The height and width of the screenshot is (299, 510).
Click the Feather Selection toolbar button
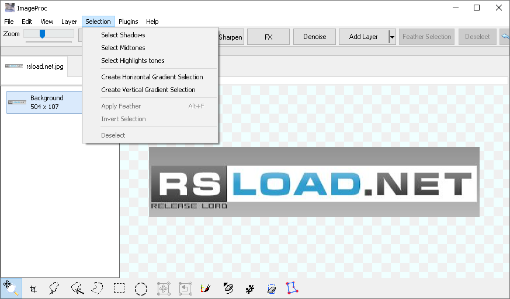point(426,37)
